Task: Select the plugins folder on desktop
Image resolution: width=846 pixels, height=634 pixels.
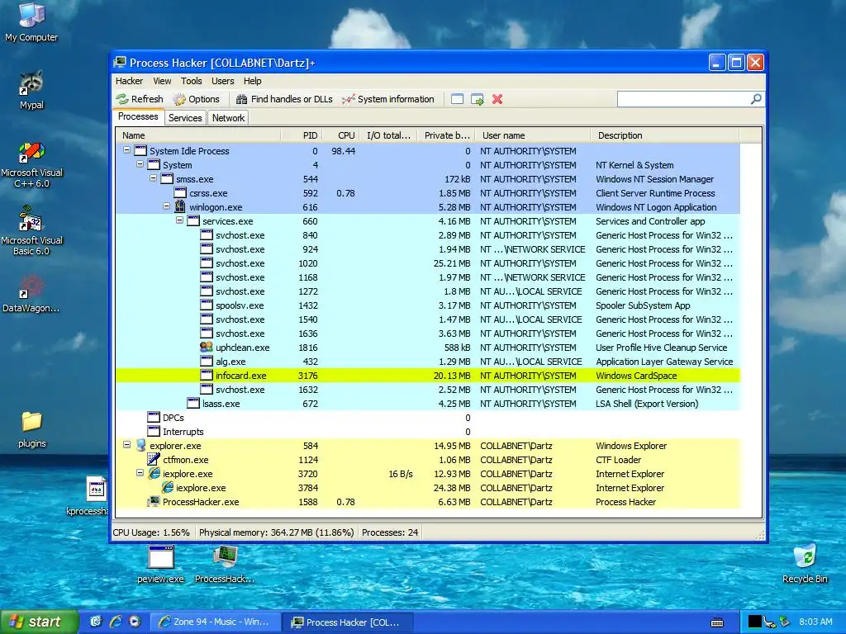Action: (32, 429)
